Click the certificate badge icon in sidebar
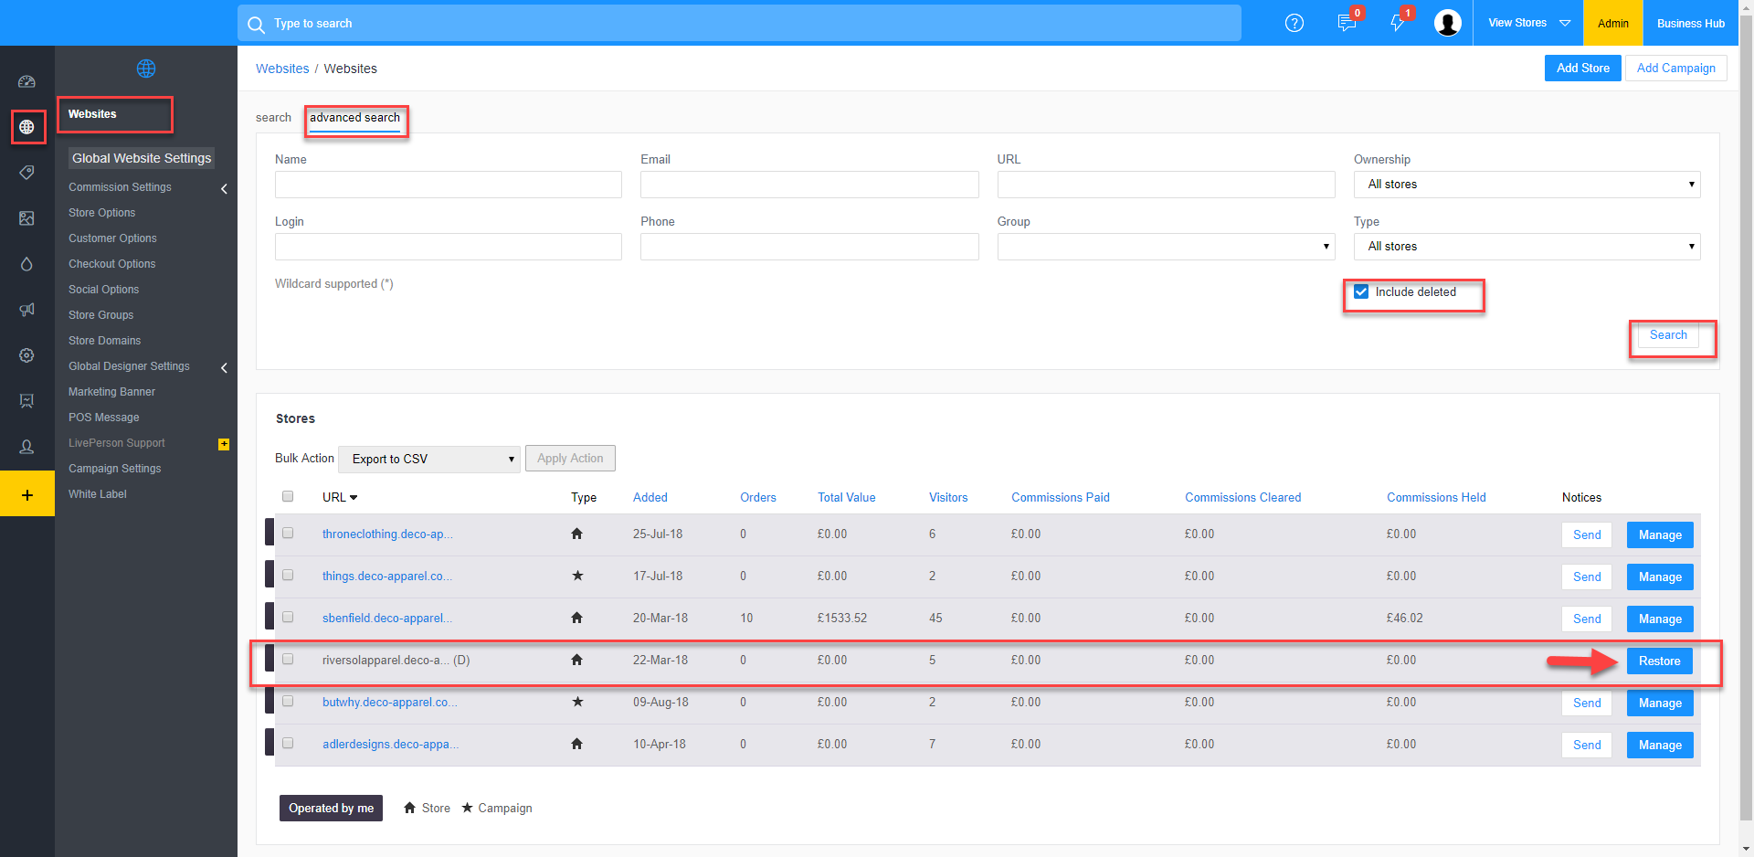Screen dimensions: 1754x857 point(26,401)
